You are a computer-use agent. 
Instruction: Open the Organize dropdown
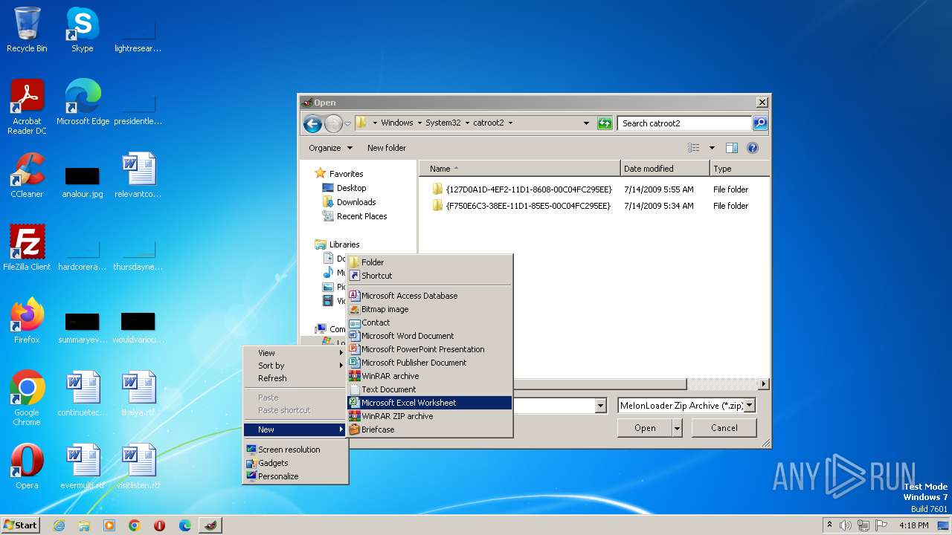pyautogui.click(x=330, y=148)
